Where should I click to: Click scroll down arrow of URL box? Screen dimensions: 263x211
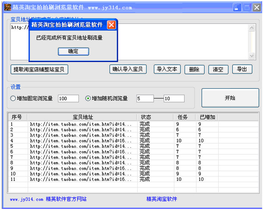pyautogui.click(x=252, y=55)
